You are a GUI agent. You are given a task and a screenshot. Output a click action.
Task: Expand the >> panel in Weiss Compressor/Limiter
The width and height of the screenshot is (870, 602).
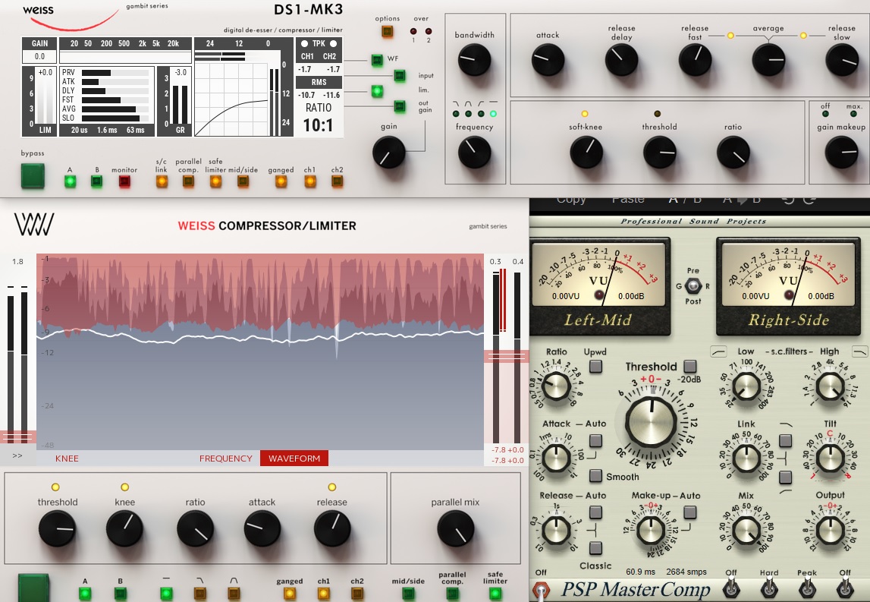click(17, 455)
